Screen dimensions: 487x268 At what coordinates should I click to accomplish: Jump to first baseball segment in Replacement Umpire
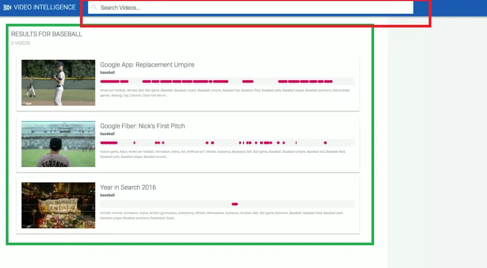pos(110,81)
